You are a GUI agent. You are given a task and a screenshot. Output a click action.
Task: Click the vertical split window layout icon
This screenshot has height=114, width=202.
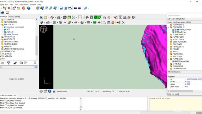pos(66,8)
